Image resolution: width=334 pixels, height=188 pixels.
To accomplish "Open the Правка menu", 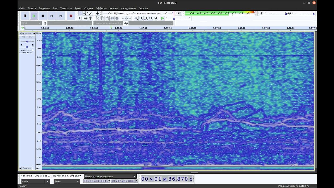I will [x=32, y=8].
